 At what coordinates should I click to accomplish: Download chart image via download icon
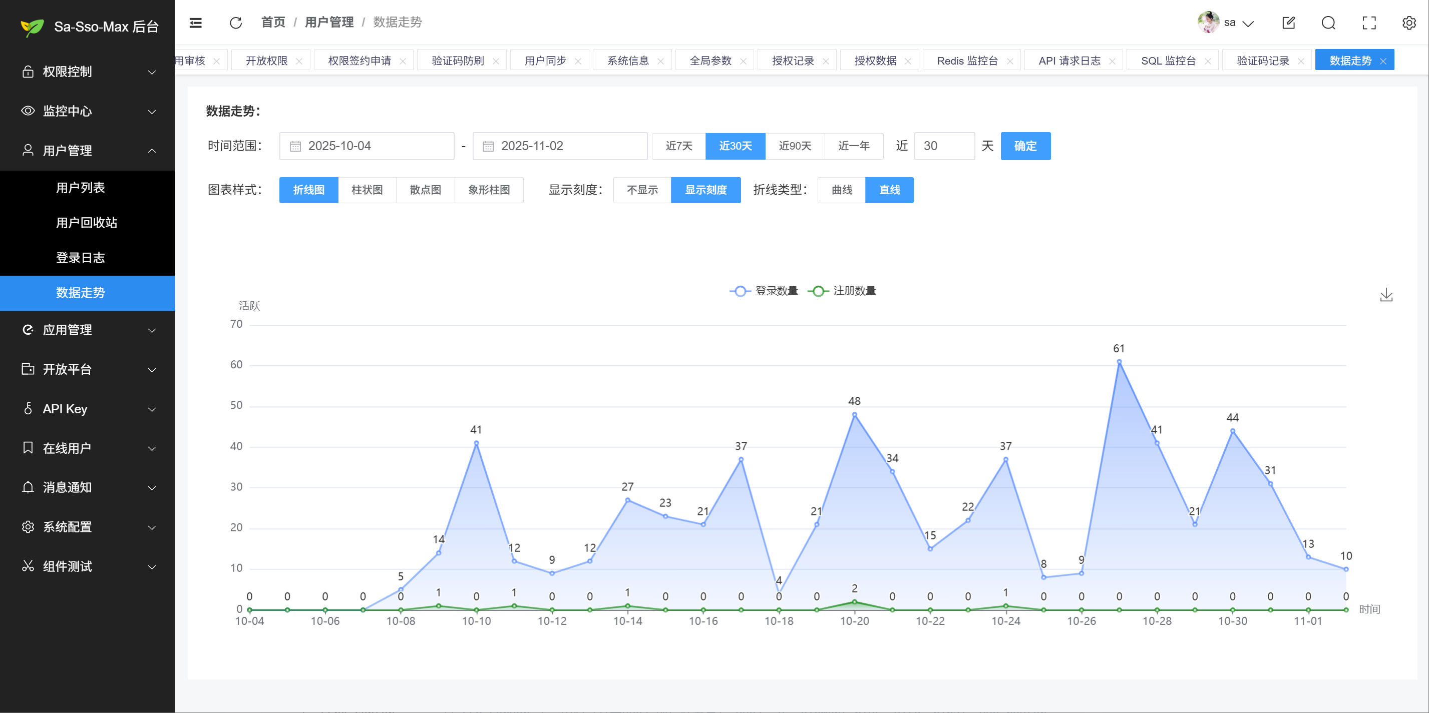pos(1386,294)
